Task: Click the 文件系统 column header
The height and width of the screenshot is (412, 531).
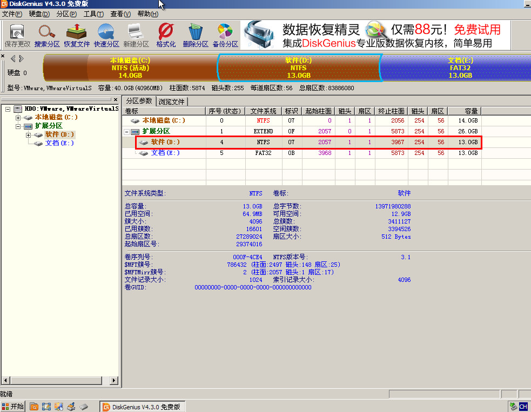Action: (x=264, y=111)
